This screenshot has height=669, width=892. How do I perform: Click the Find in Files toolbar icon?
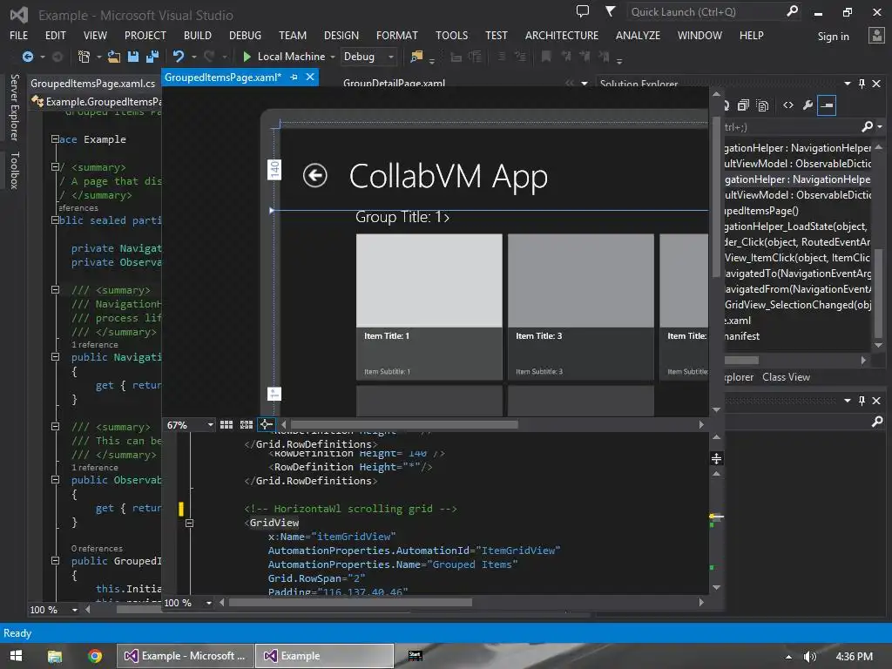(416, 57)
